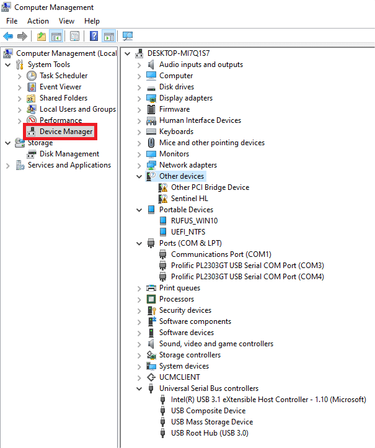375x448 pixels.
Task: Click the Storage controllers icon
Action: [151, 355]
